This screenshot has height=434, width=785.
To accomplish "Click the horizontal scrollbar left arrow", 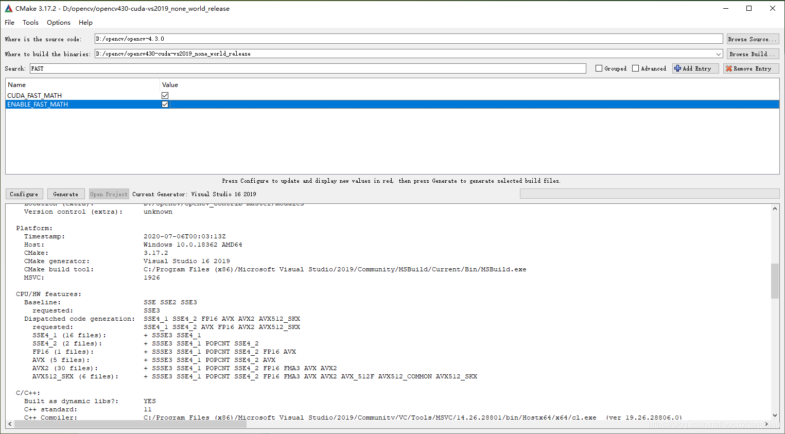I will pos(10,424).
